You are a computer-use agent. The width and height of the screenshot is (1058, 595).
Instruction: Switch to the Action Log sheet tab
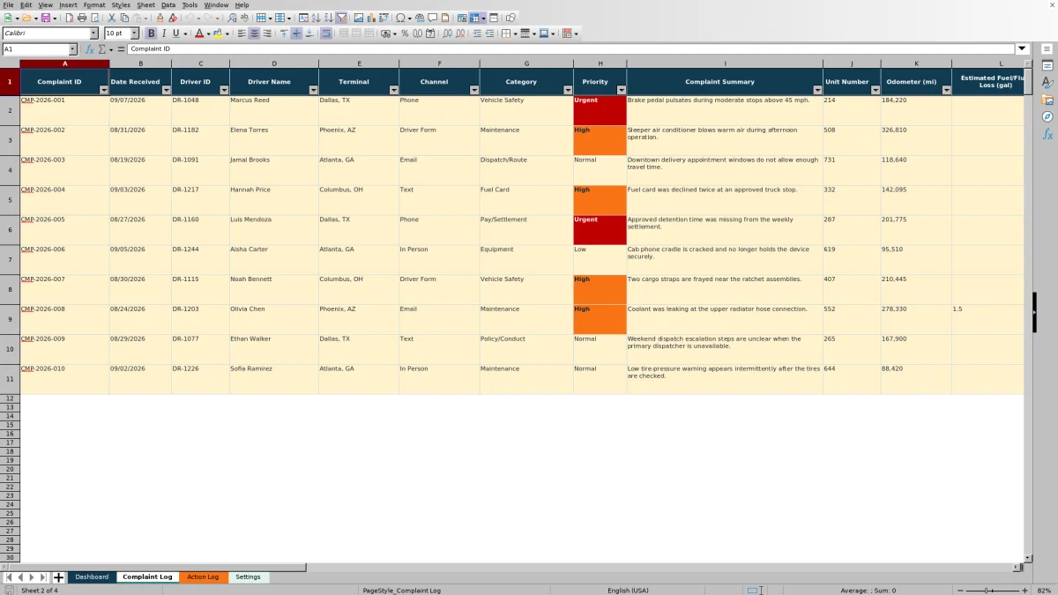click(x=203, y=577)
